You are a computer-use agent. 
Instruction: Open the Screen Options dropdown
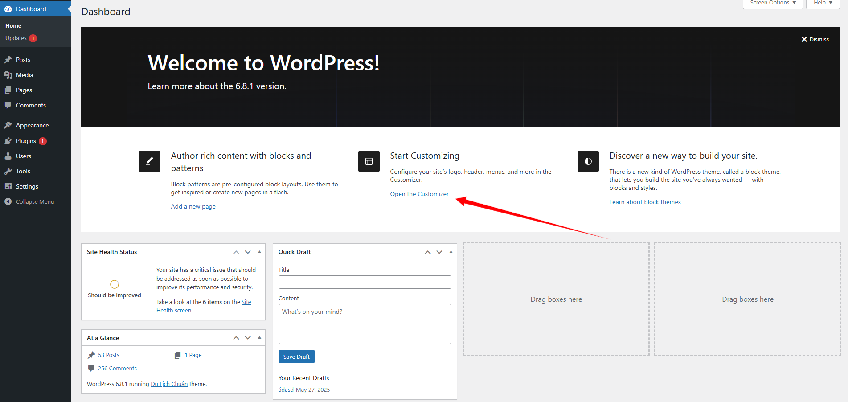click(x=772, y=3)
